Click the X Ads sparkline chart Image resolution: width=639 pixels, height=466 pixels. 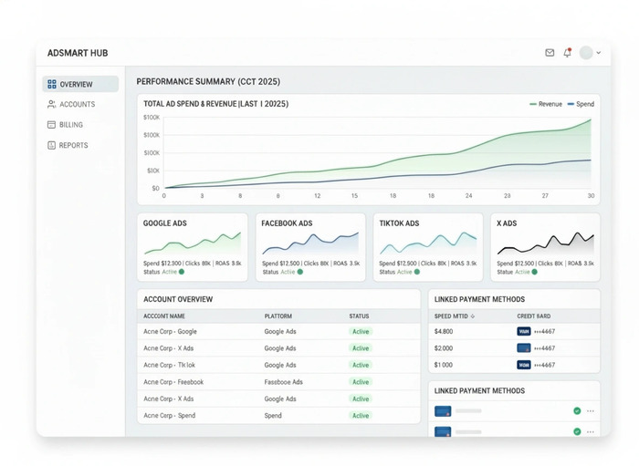tap(546, 243)
